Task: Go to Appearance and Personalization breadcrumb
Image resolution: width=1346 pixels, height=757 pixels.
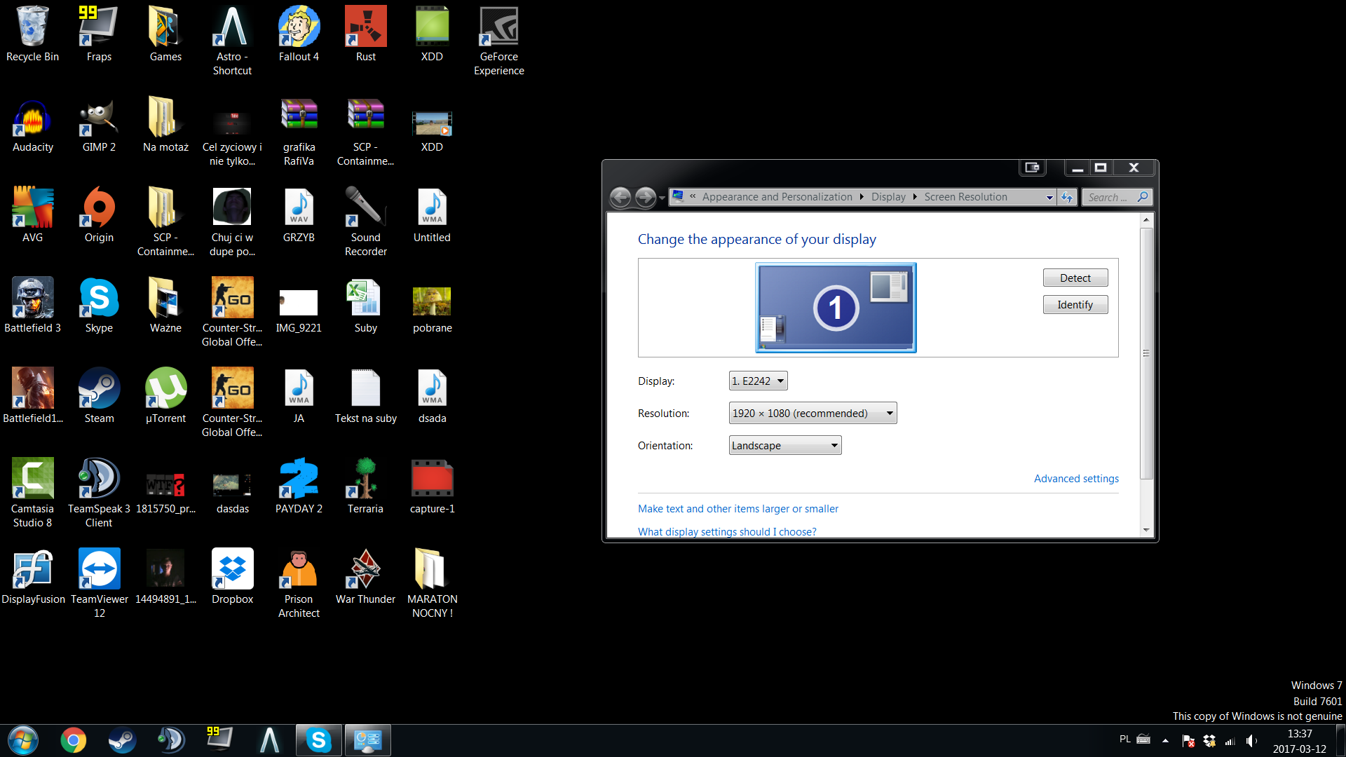Action: [x=777, y=197]
